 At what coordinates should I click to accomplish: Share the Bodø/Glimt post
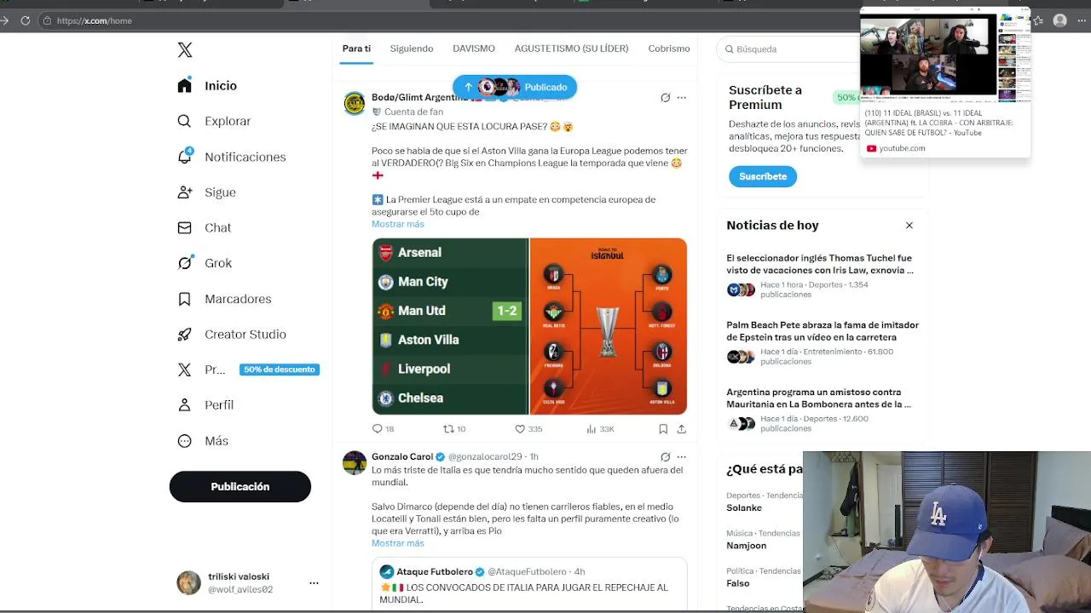(x=682, y=429)
